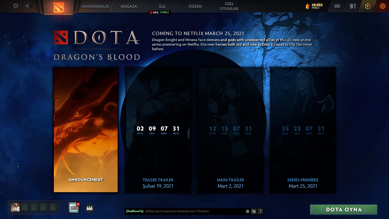The height and width of the screenshot is (219, 389).
Task: Open the settings gear in top bar
Action: (x=16, y=6)
